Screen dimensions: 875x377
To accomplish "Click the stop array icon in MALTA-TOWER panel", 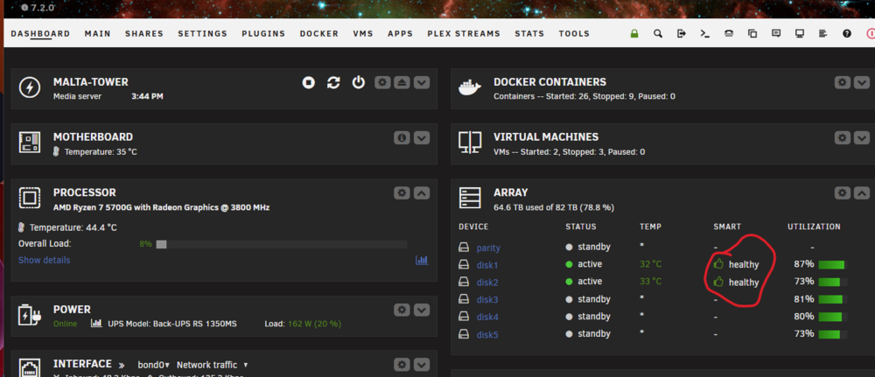I will (x=309, y=82).
